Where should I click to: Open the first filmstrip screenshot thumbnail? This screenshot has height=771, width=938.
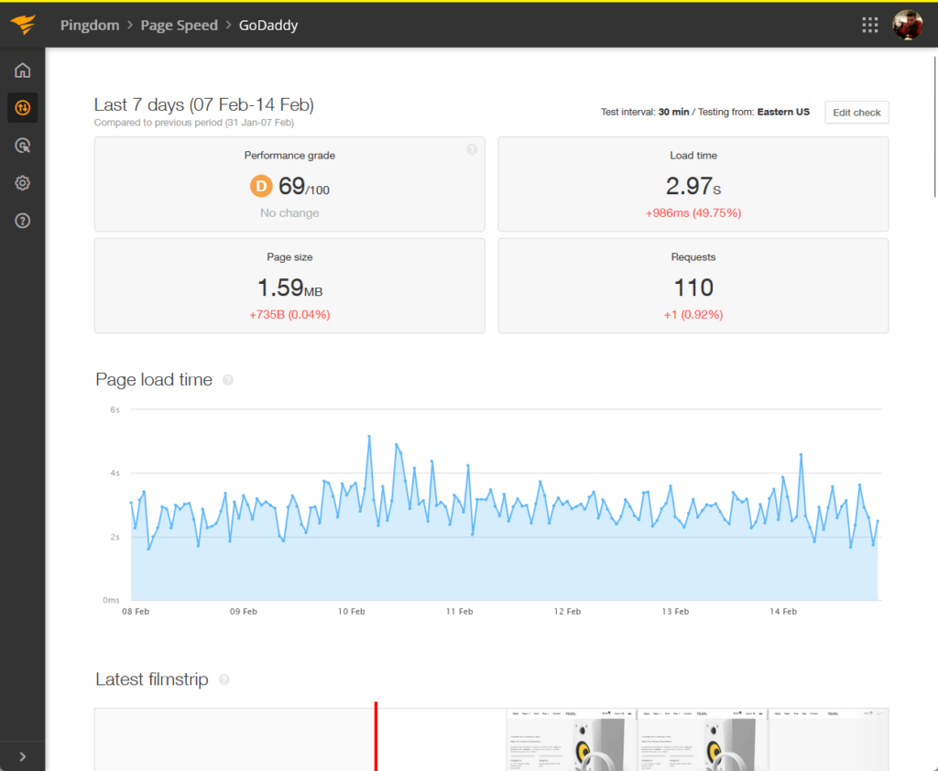pos(571,740)
